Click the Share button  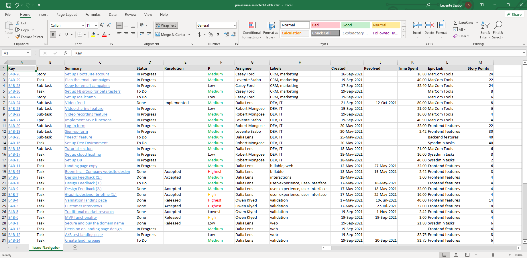[514, 14]
